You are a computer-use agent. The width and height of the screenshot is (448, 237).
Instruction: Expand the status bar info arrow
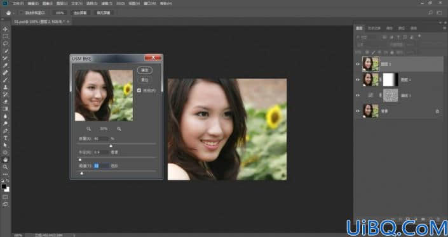(74, 235)
